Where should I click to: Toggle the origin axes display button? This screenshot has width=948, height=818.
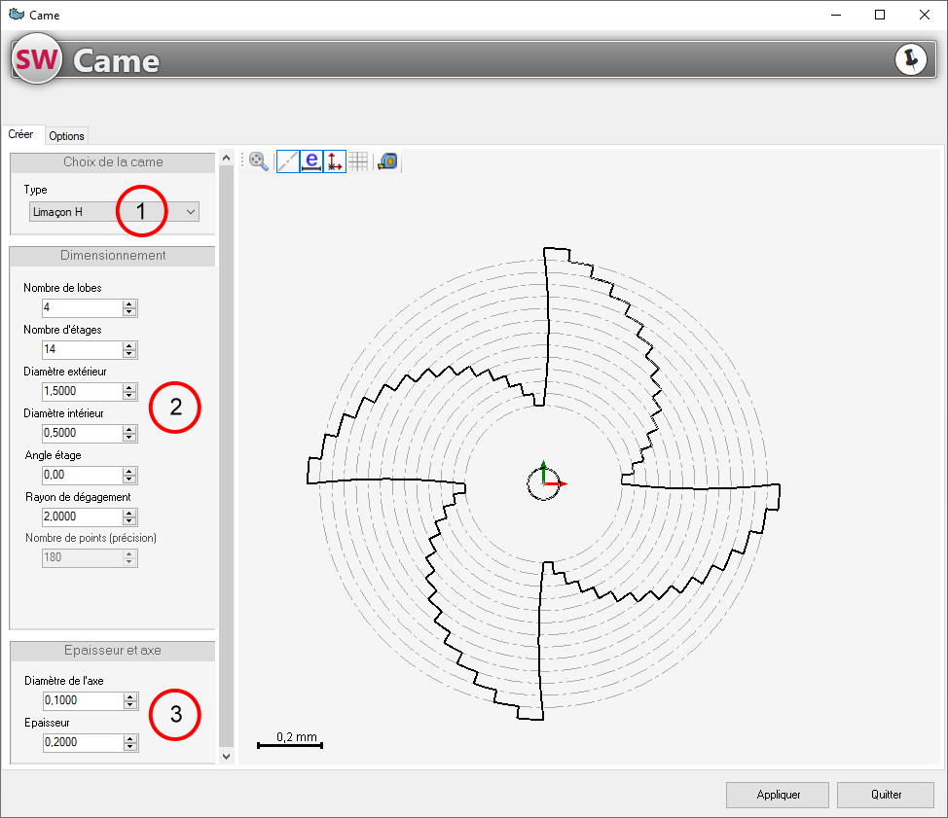click(335, 161)
